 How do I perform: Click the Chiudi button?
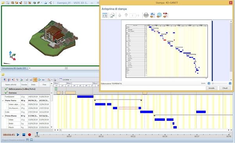(225, 88)
